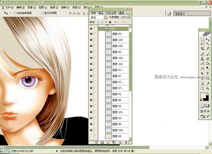Select the Hand tool
Image resolution: width=212 pixels, height=154 pixels.
[x=202, y=88]
